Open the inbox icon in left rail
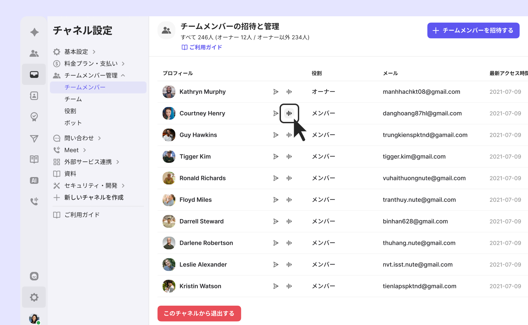Screen dimensions: 528x325 pyautogui.click(x=34, y=74)
